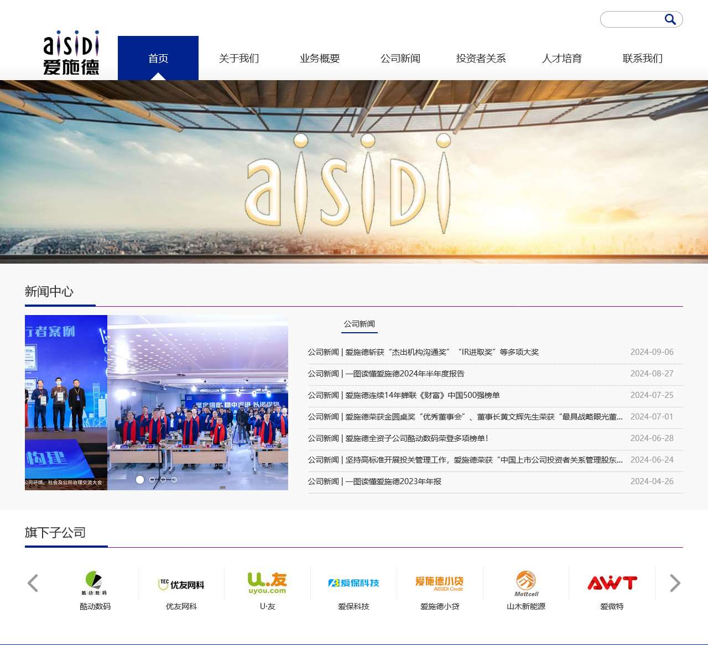Open news on 《财富》中国500强榜单
The image size is (708, 645).
tap(404, 395)
